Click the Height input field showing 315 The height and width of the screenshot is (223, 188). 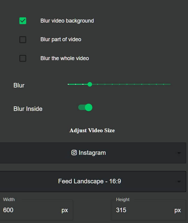click(x=148, y=210)
